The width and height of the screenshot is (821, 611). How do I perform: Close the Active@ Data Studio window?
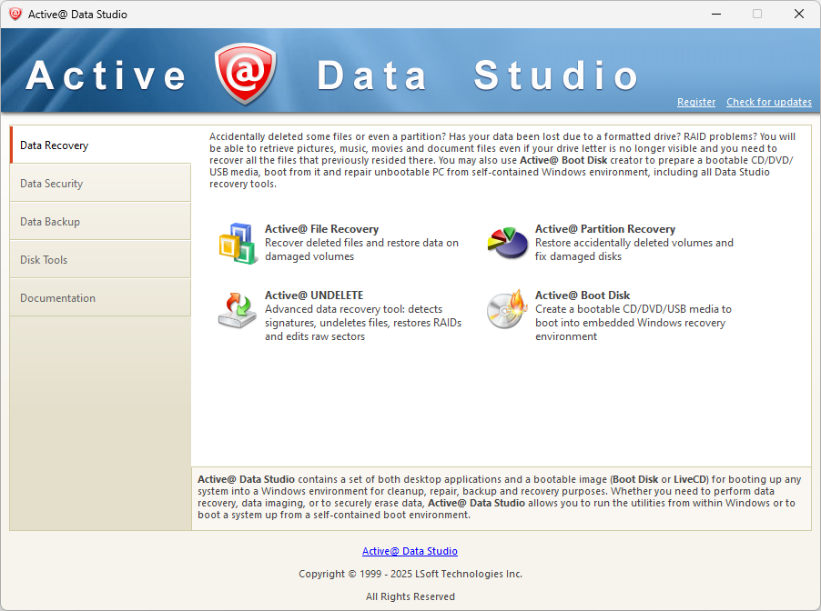(x=799, y=15)
